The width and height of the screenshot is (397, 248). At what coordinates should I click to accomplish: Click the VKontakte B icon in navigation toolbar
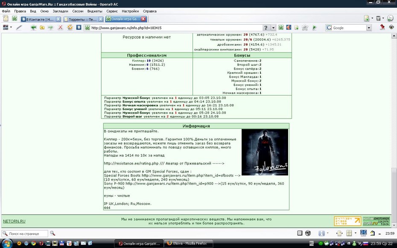click(79, 27)
